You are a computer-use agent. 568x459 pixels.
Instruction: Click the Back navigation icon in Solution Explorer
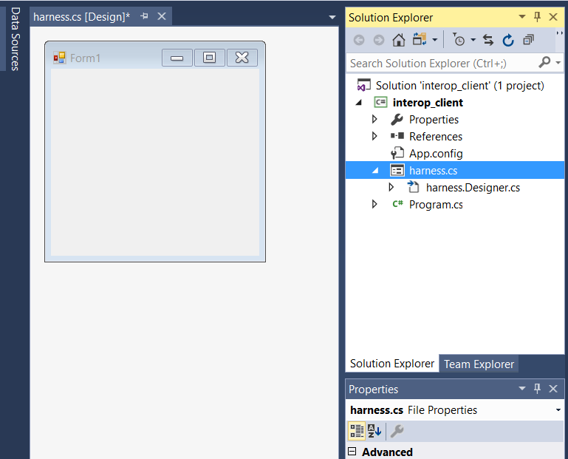click(x=359, y=40)
